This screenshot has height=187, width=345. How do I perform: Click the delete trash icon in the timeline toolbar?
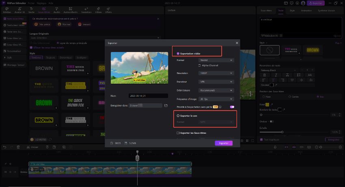point(18,147)
